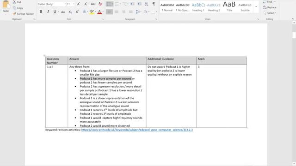Open the Styles pane launcher
This screenshot has width=296, height=166.
(258, 19)
